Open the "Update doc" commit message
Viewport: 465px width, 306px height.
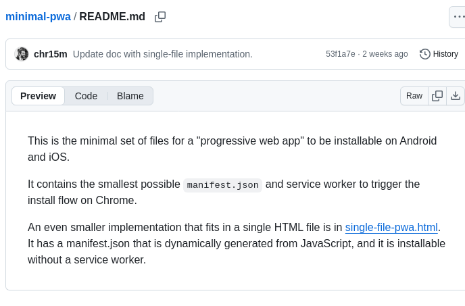click(x=162, y=54)
